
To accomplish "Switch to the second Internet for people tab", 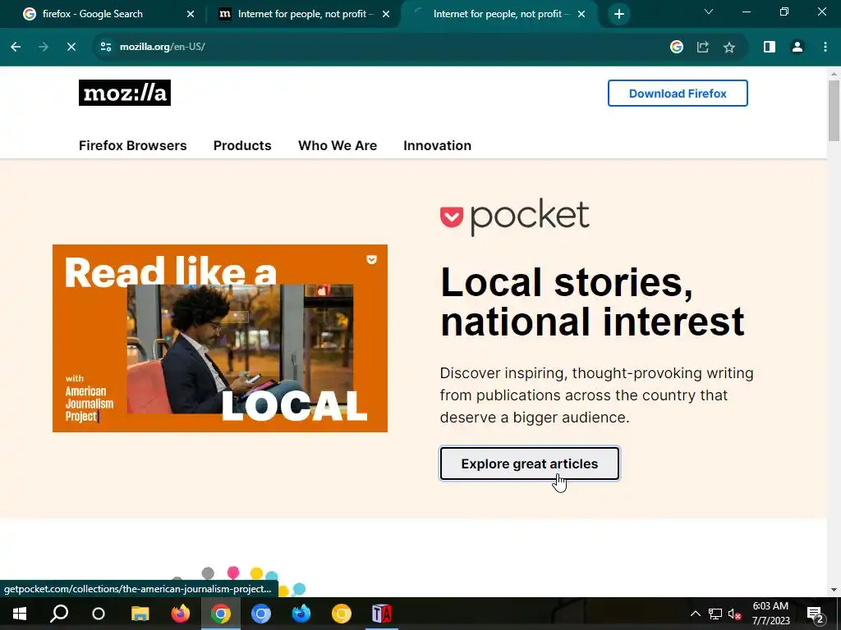I will point(304,14).
